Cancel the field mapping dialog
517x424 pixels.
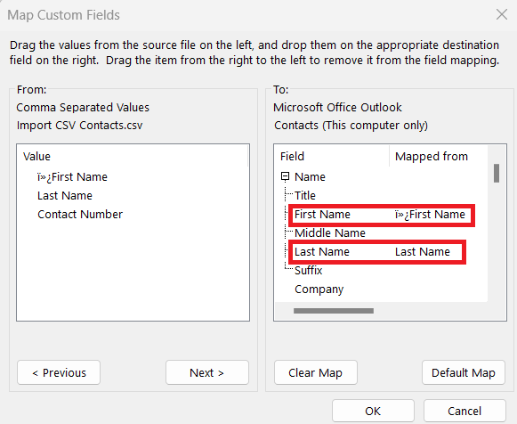(x=464, y=412)
